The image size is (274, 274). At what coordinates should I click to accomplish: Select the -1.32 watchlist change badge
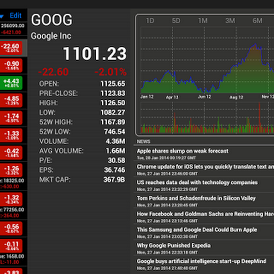11,199
